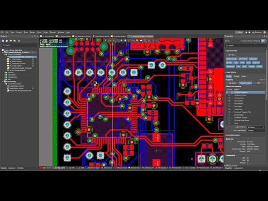This screenshot has height=201, width=268.
Task: Toggle Regions/Polygons/Fills snapping checkbox
Action: pyautogui.click(x=229, y=112)
